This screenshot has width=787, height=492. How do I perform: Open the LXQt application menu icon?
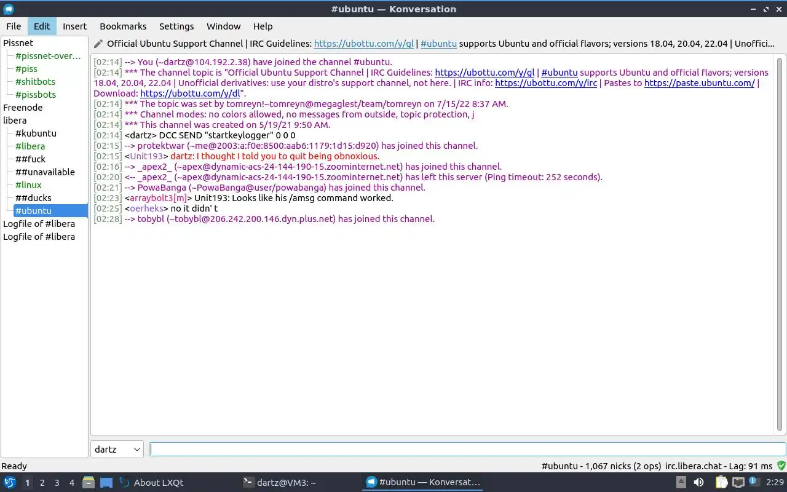pyautogui.click(x=10, y=482)
